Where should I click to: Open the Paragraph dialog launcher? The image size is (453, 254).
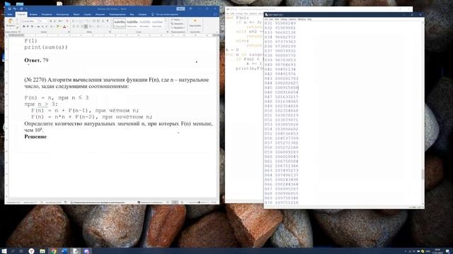(110, 32)
